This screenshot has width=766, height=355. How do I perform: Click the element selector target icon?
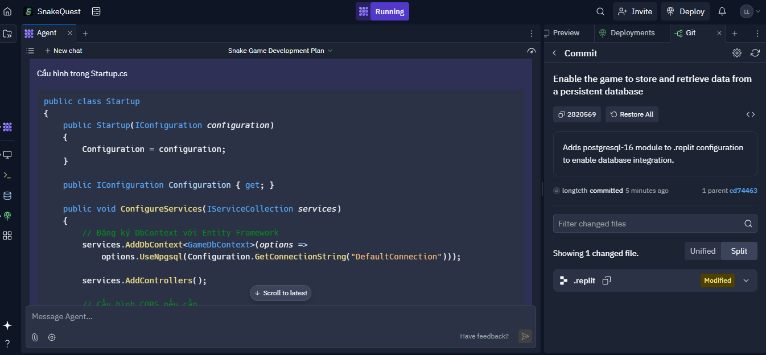52,337
